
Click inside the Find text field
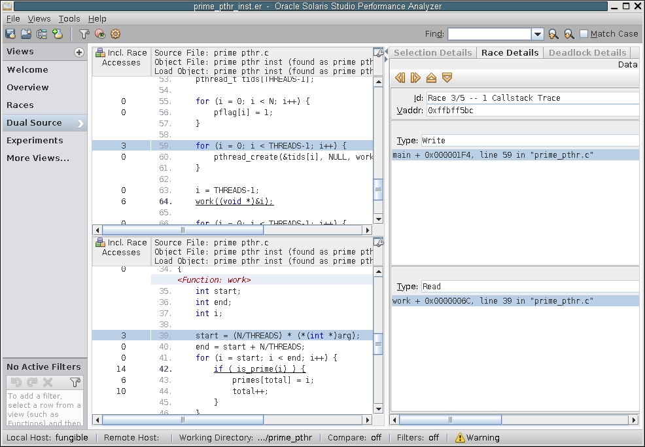pyautogui.click(x=489, y=34)
